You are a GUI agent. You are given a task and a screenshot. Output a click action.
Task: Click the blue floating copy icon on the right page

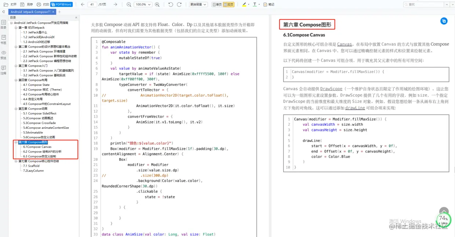click(444, 21)
